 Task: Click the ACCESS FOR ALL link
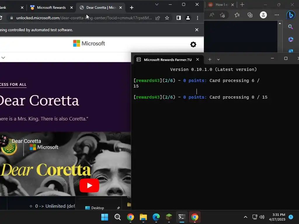pyautogui.click(x=13, y=85)
